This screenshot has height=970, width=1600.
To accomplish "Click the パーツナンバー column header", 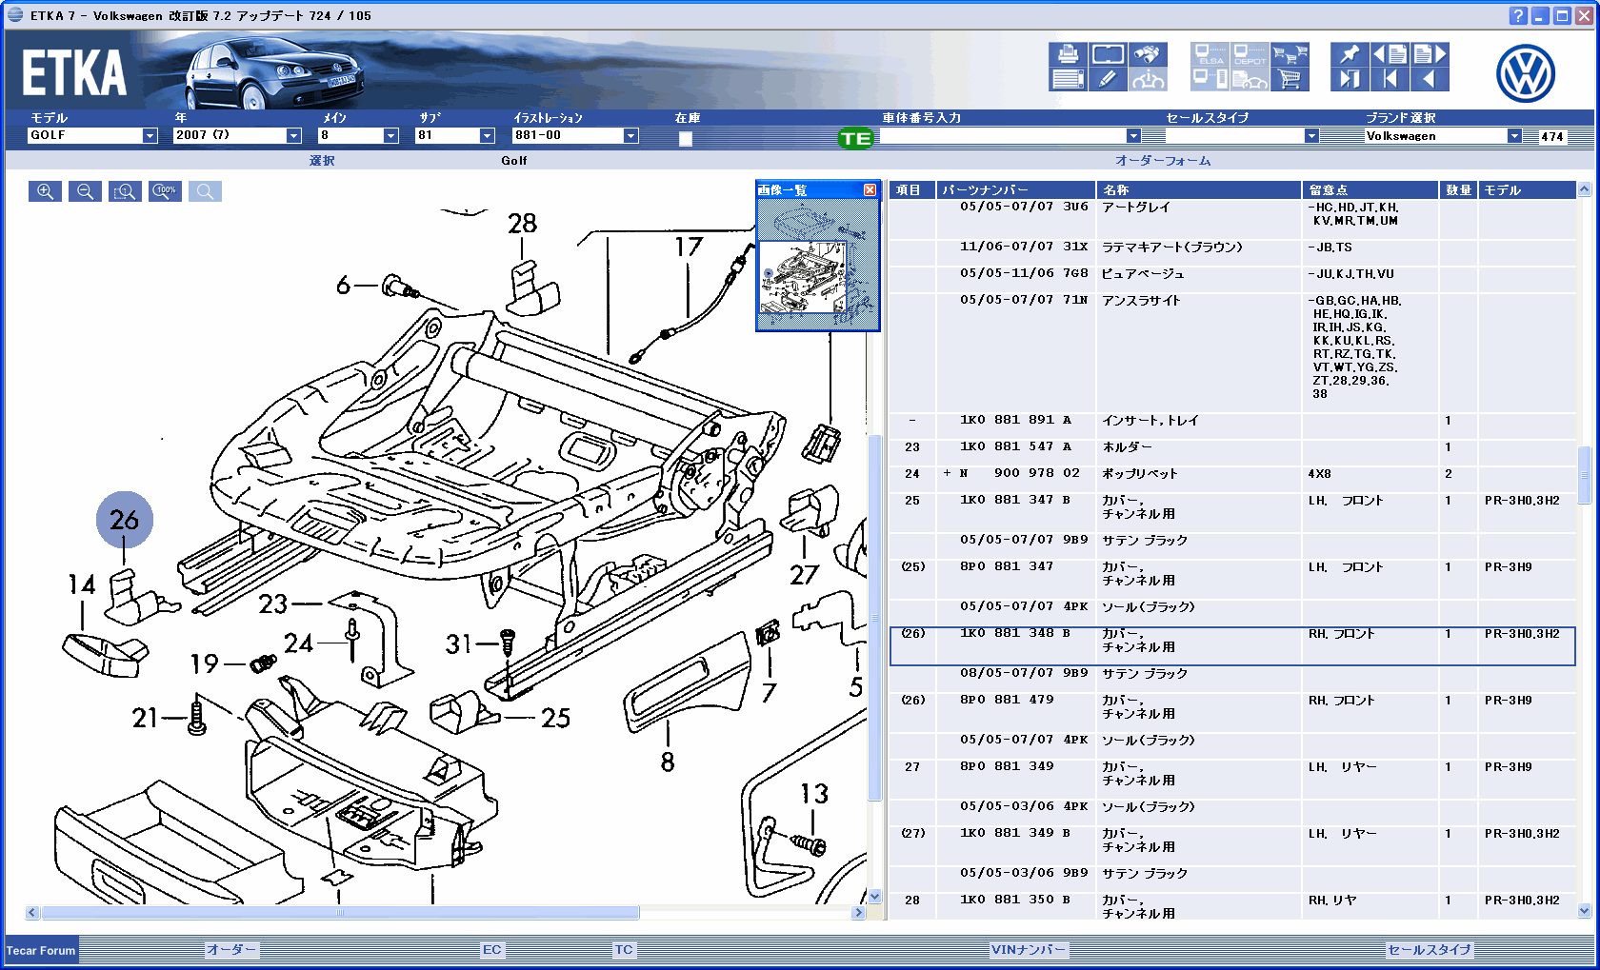I will (x=1016, y=190).
